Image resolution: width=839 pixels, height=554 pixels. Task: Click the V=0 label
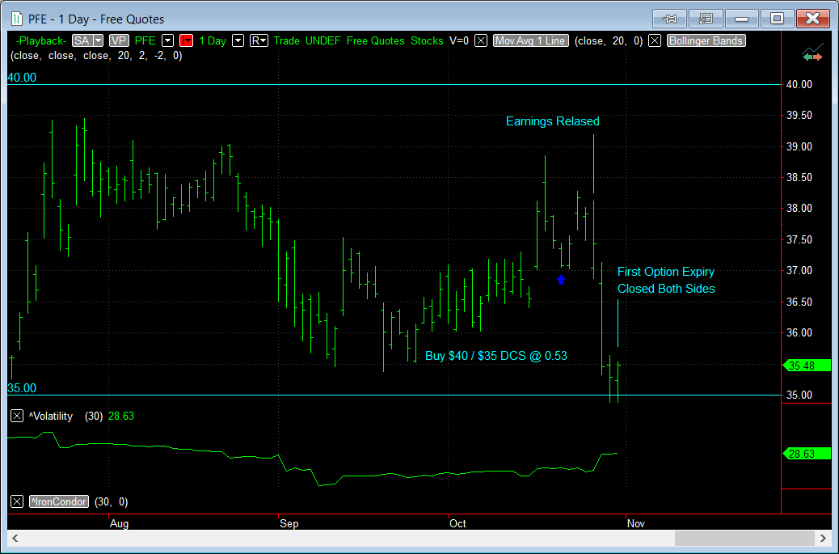coord(459,40)
